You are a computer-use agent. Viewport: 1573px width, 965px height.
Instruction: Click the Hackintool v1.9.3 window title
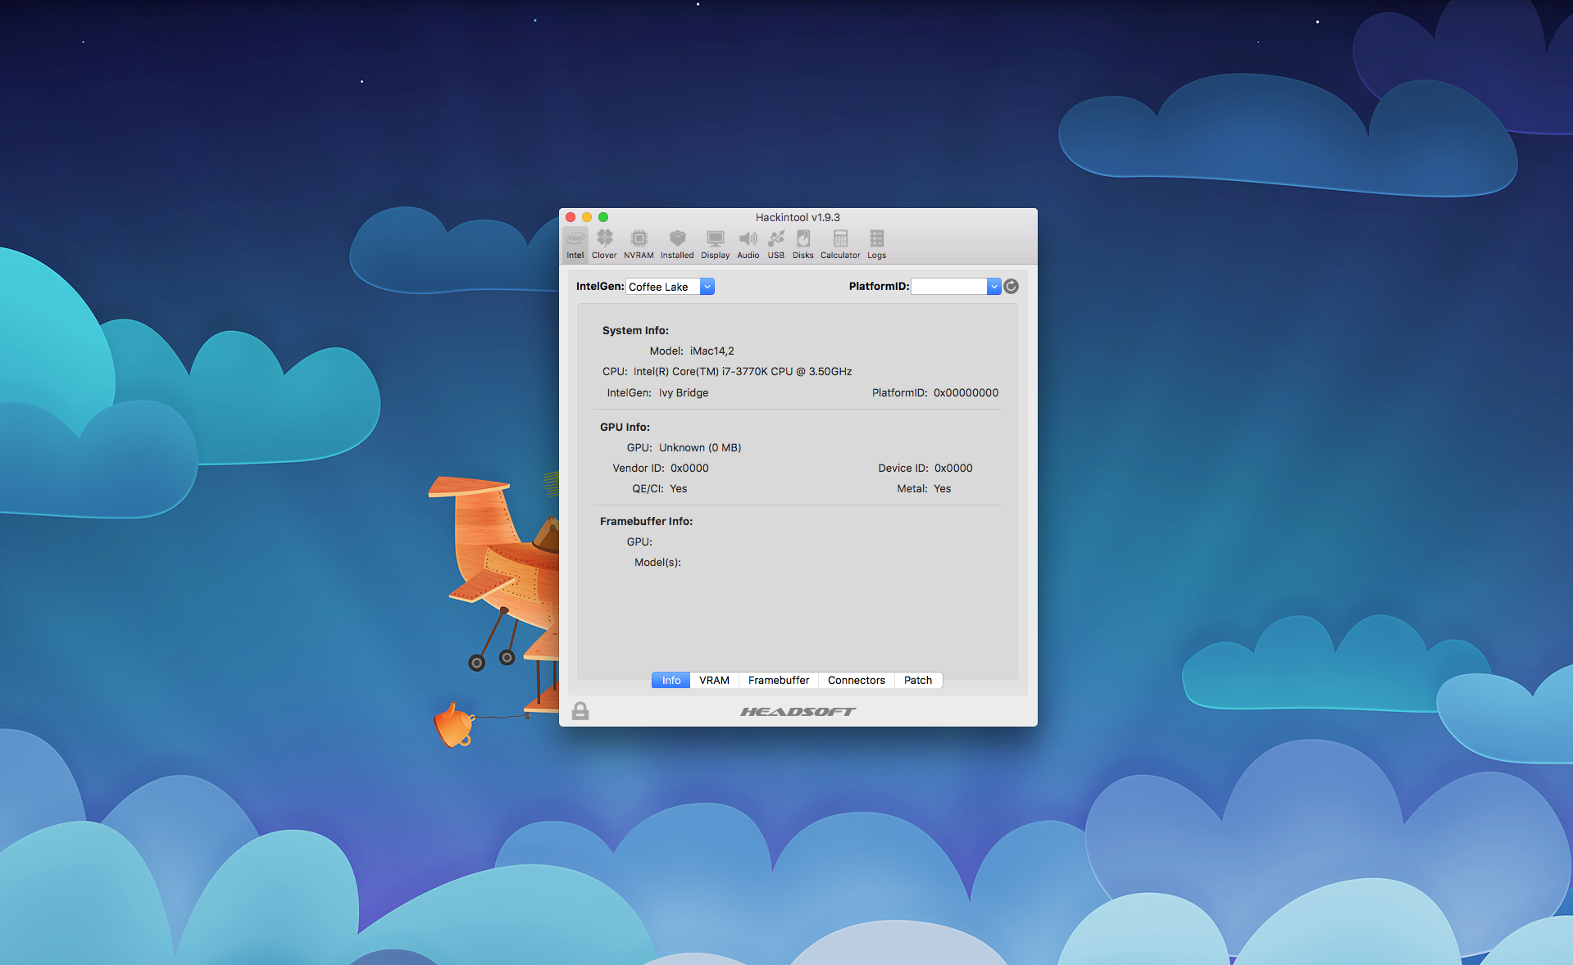coord(798,217)
